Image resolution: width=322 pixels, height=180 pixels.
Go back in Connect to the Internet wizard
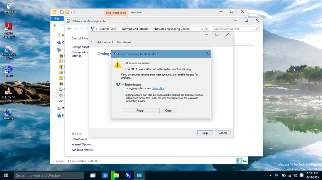point(92,42)
